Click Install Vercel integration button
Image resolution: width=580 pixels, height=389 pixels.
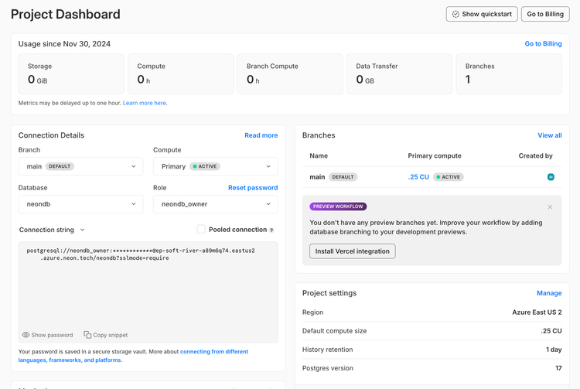pyautogui.click(x=353, y=251)
